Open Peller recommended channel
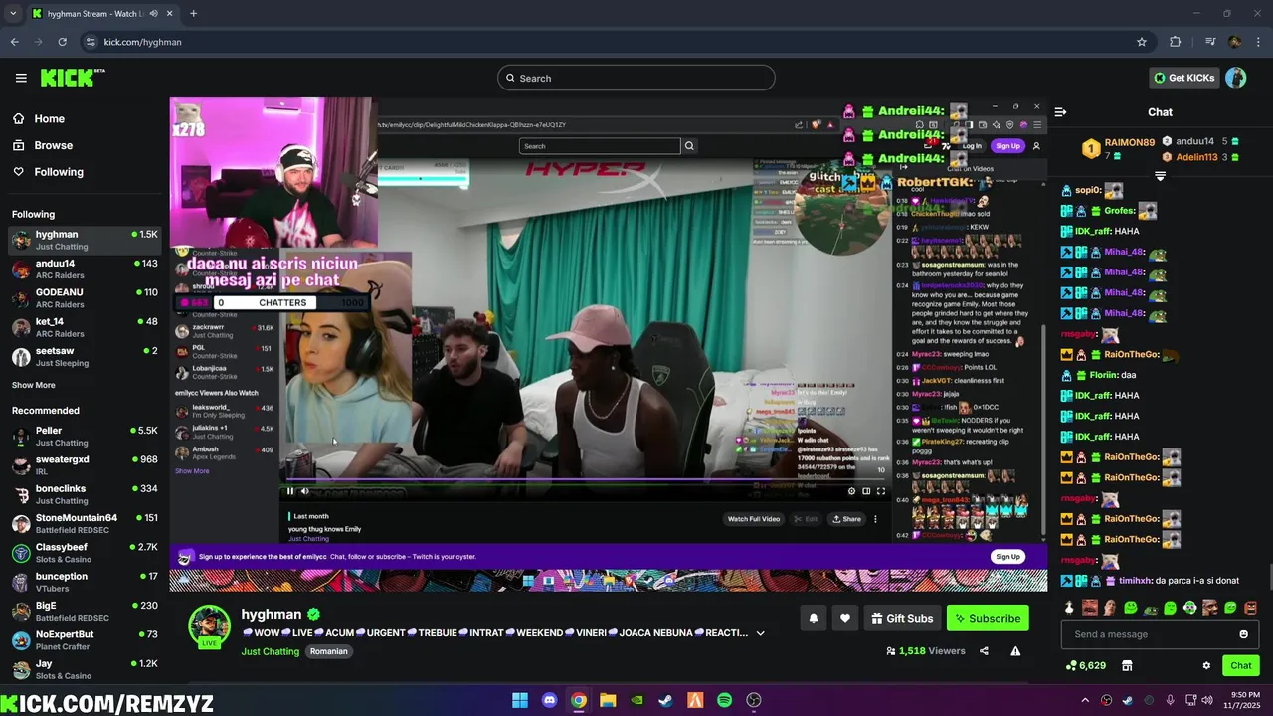1273x716 pixels. coord(84,437)
